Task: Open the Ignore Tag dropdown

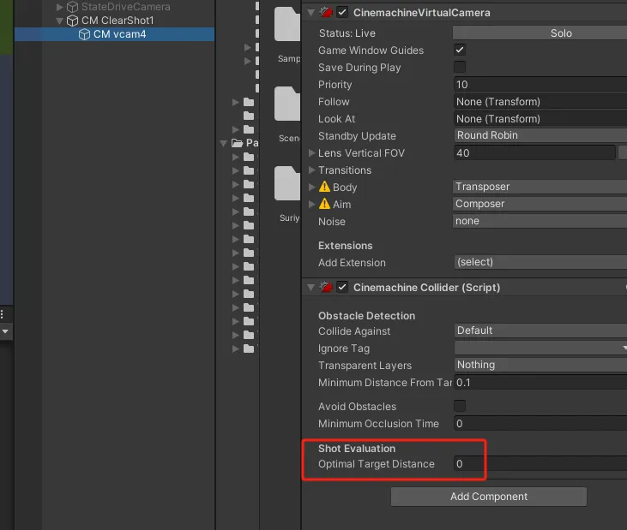Action: (x=540, y=348)
